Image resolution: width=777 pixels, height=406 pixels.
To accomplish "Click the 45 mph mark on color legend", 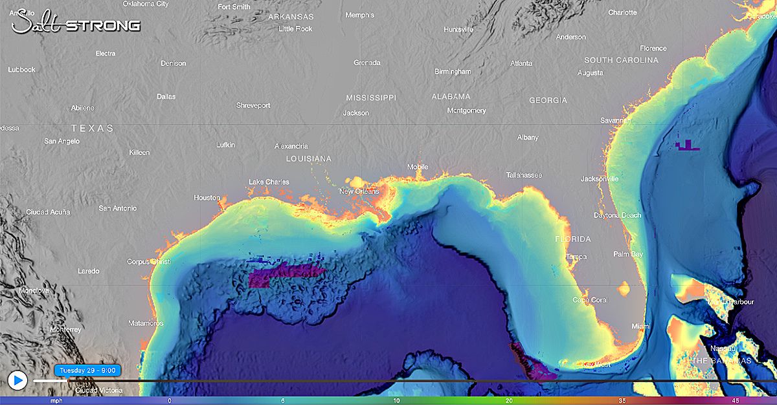I will [x=735, y=401].
